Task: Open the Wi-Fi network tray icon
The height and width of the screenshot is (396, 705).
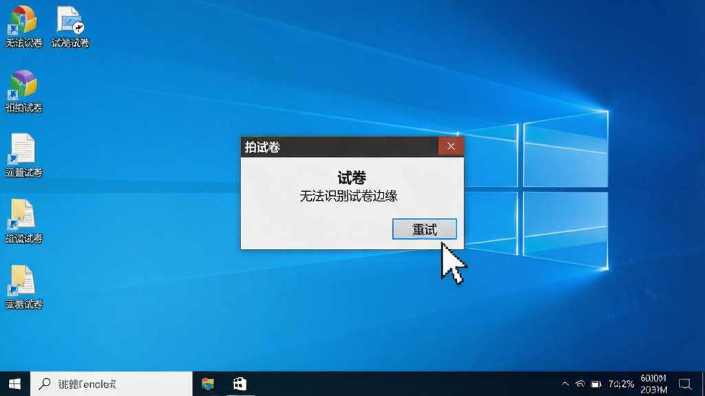Action: (580, 384)
